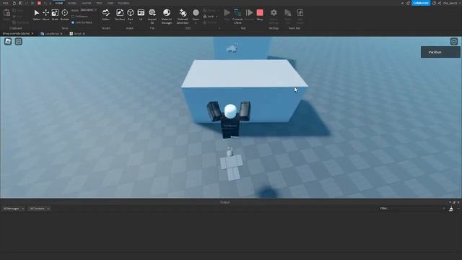This screenshot has width=462, height=260.
Task: Switch to the AVATAR ribbon tab
Action: coord(87,3)
